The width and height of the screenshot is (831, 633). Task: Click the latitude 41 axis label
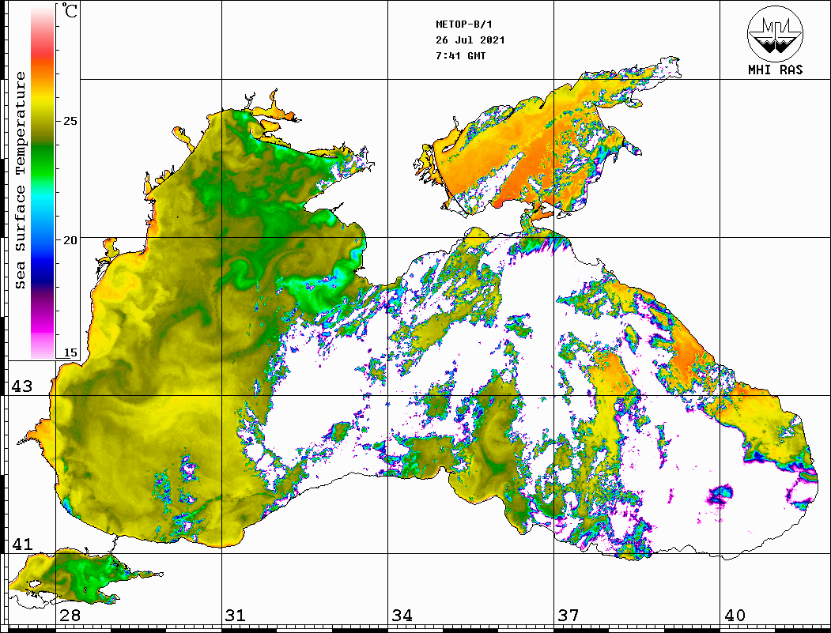21,544
